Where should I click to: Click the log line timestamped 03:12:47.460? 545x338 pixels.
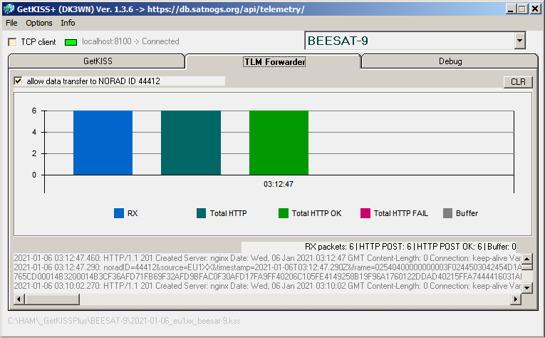coord(267,258)
